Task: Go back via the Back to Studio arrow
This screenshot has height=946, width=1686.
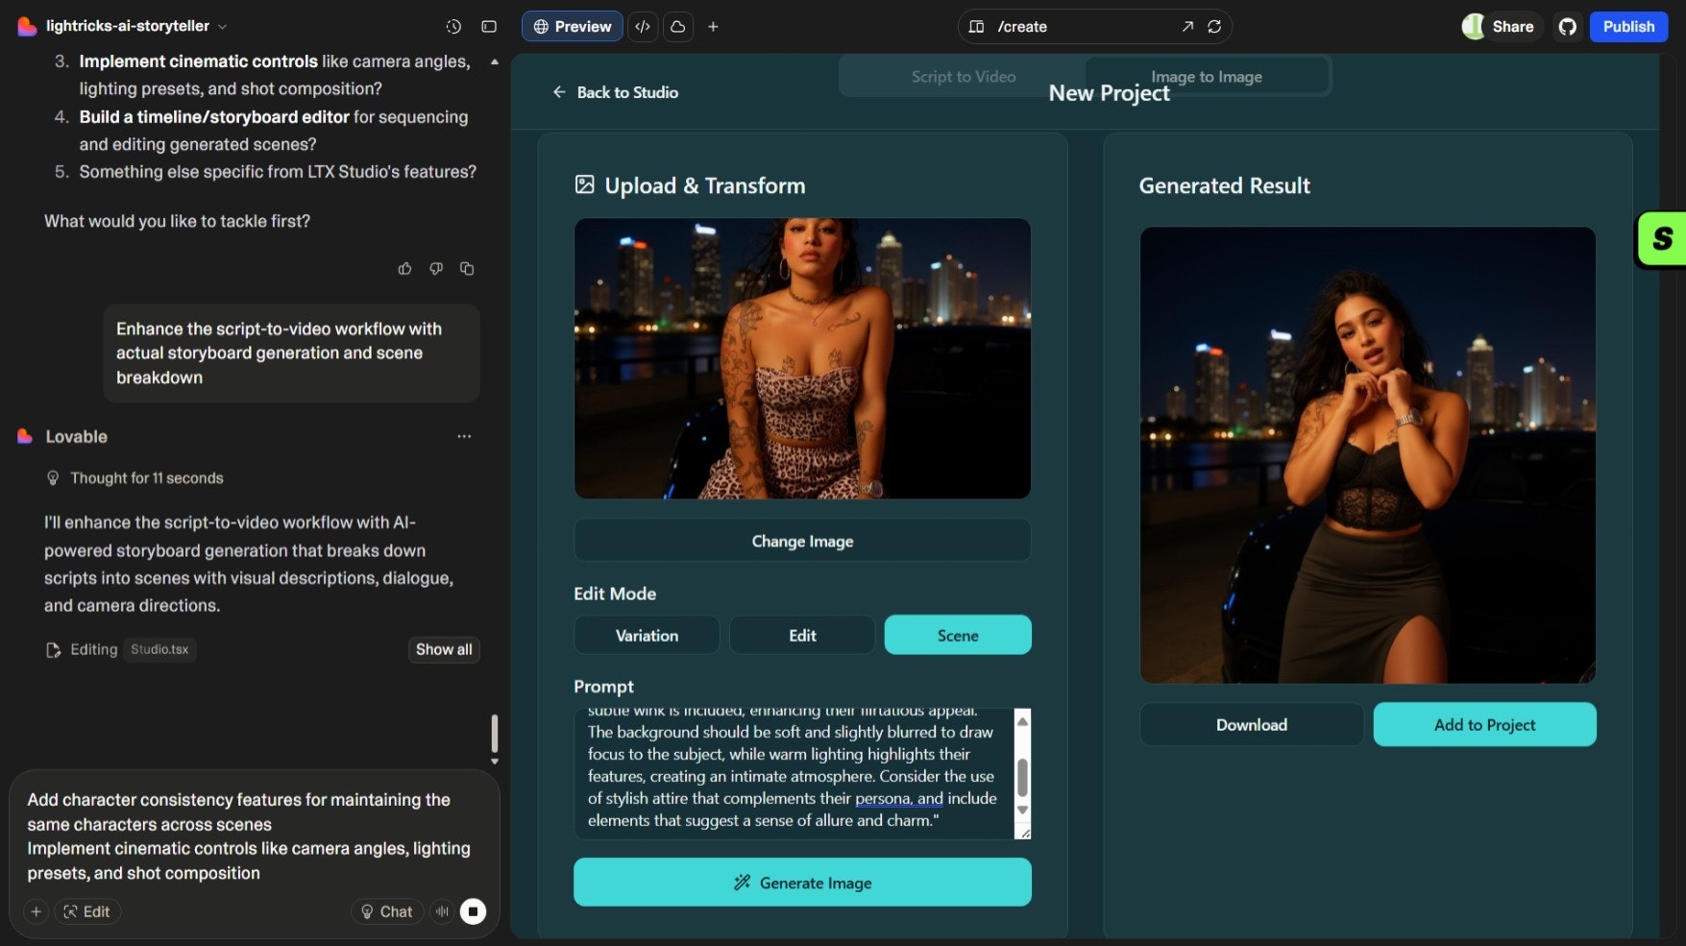Action: pos(559,92)
